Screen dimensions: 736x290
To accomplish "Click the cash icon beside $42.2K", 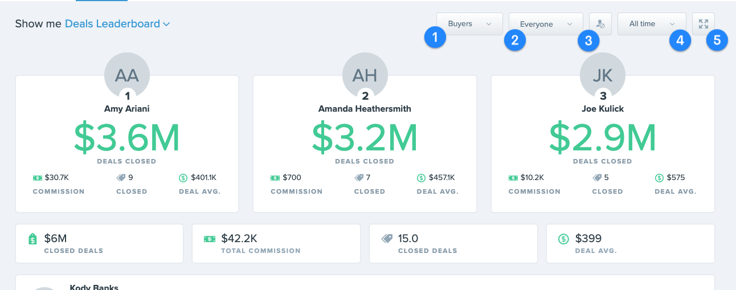I will (x=210, y=239).
